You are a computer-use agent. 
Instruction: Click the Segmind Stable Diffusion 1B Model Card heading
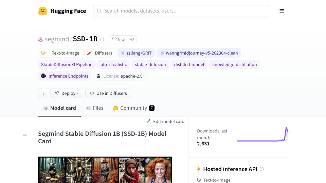(102, 137)
